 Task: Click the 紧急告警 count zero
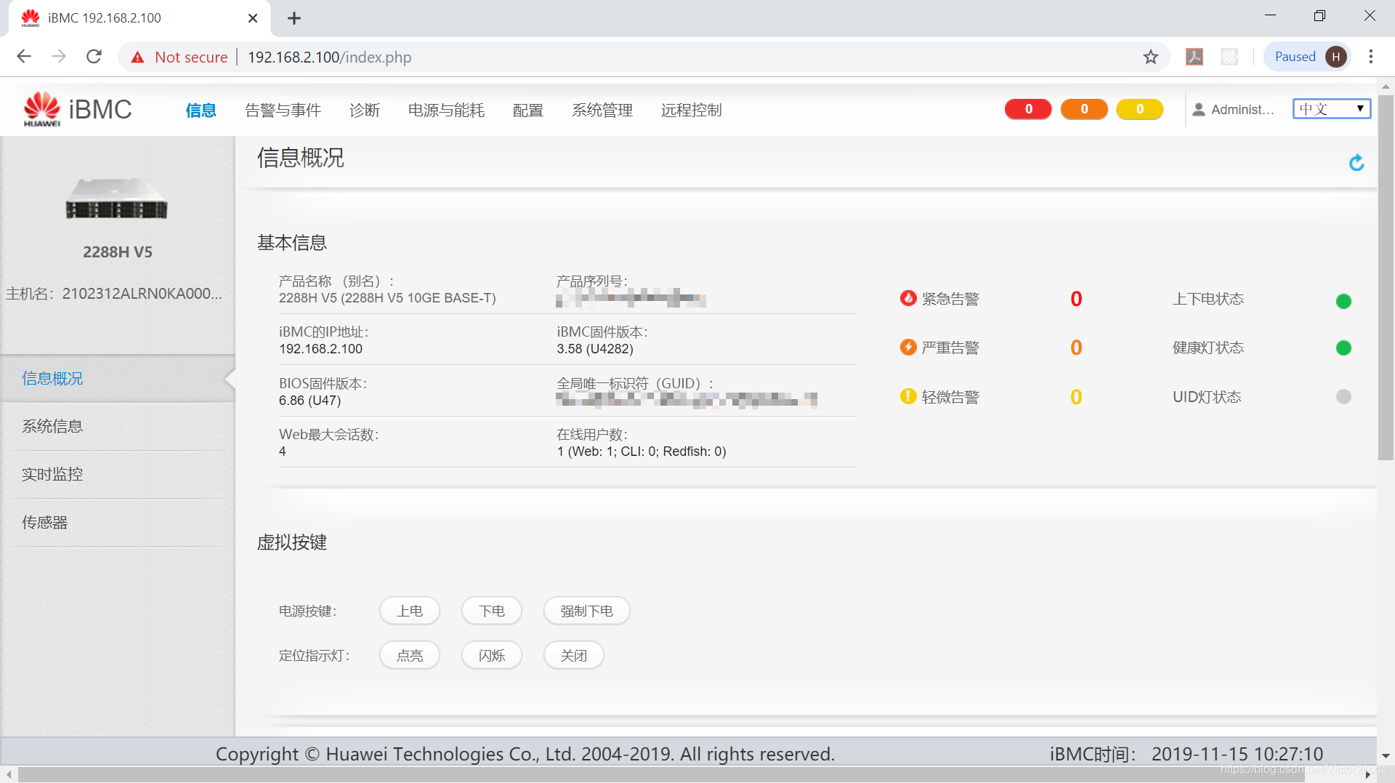click(1076, 299)
